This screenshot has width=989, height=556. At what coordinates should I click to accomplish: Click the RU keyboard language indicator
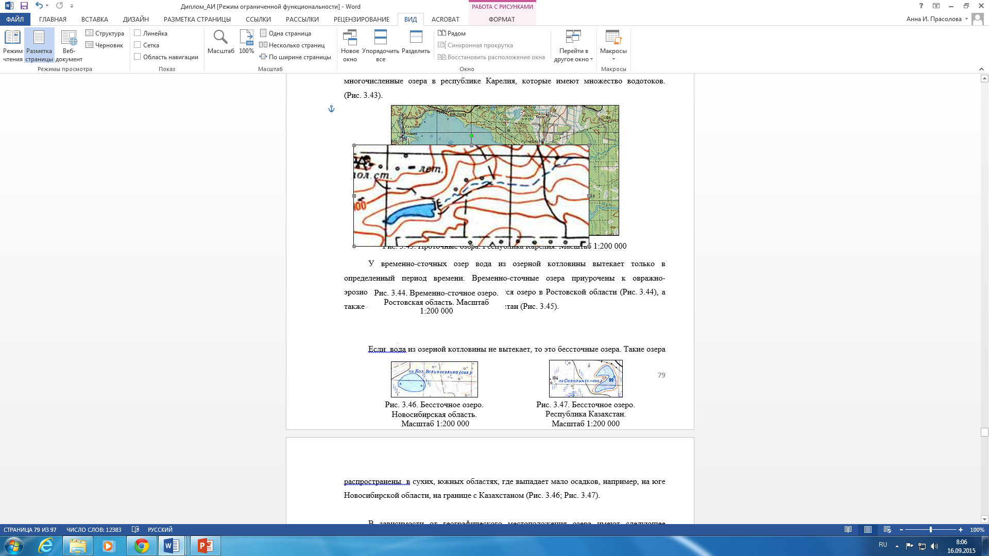coord(883,545)
